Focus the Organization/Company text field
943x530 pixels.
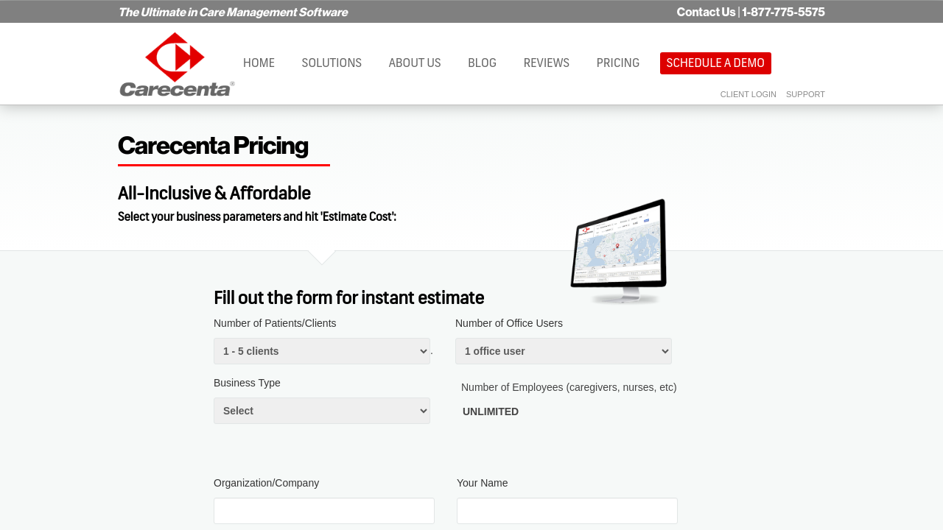tap(324, 511)
